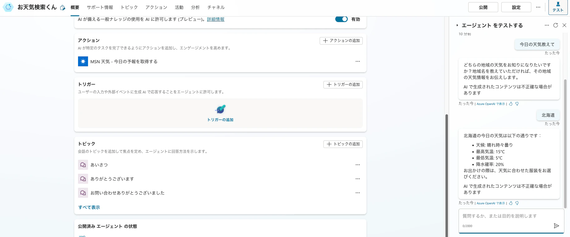This screenshot has width=570, height=237.
Task: Click the テスト button at top right
Action: click(x=558, y=7)
